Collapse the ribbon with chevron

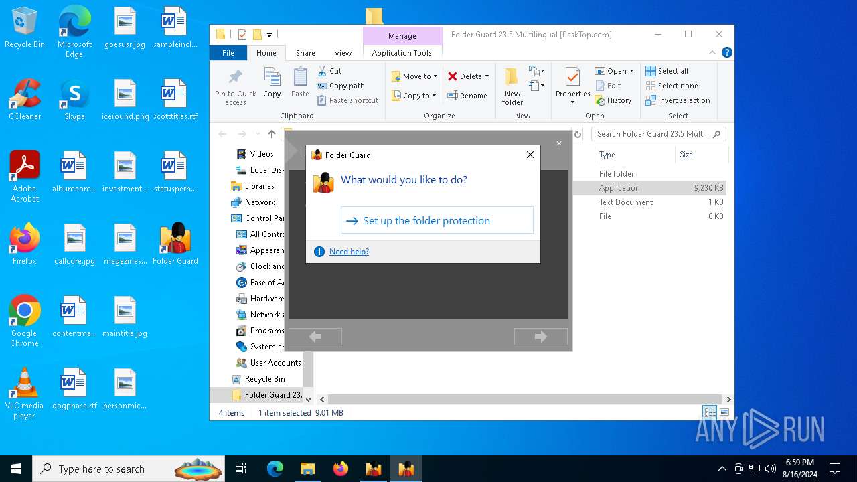[712, 52]
